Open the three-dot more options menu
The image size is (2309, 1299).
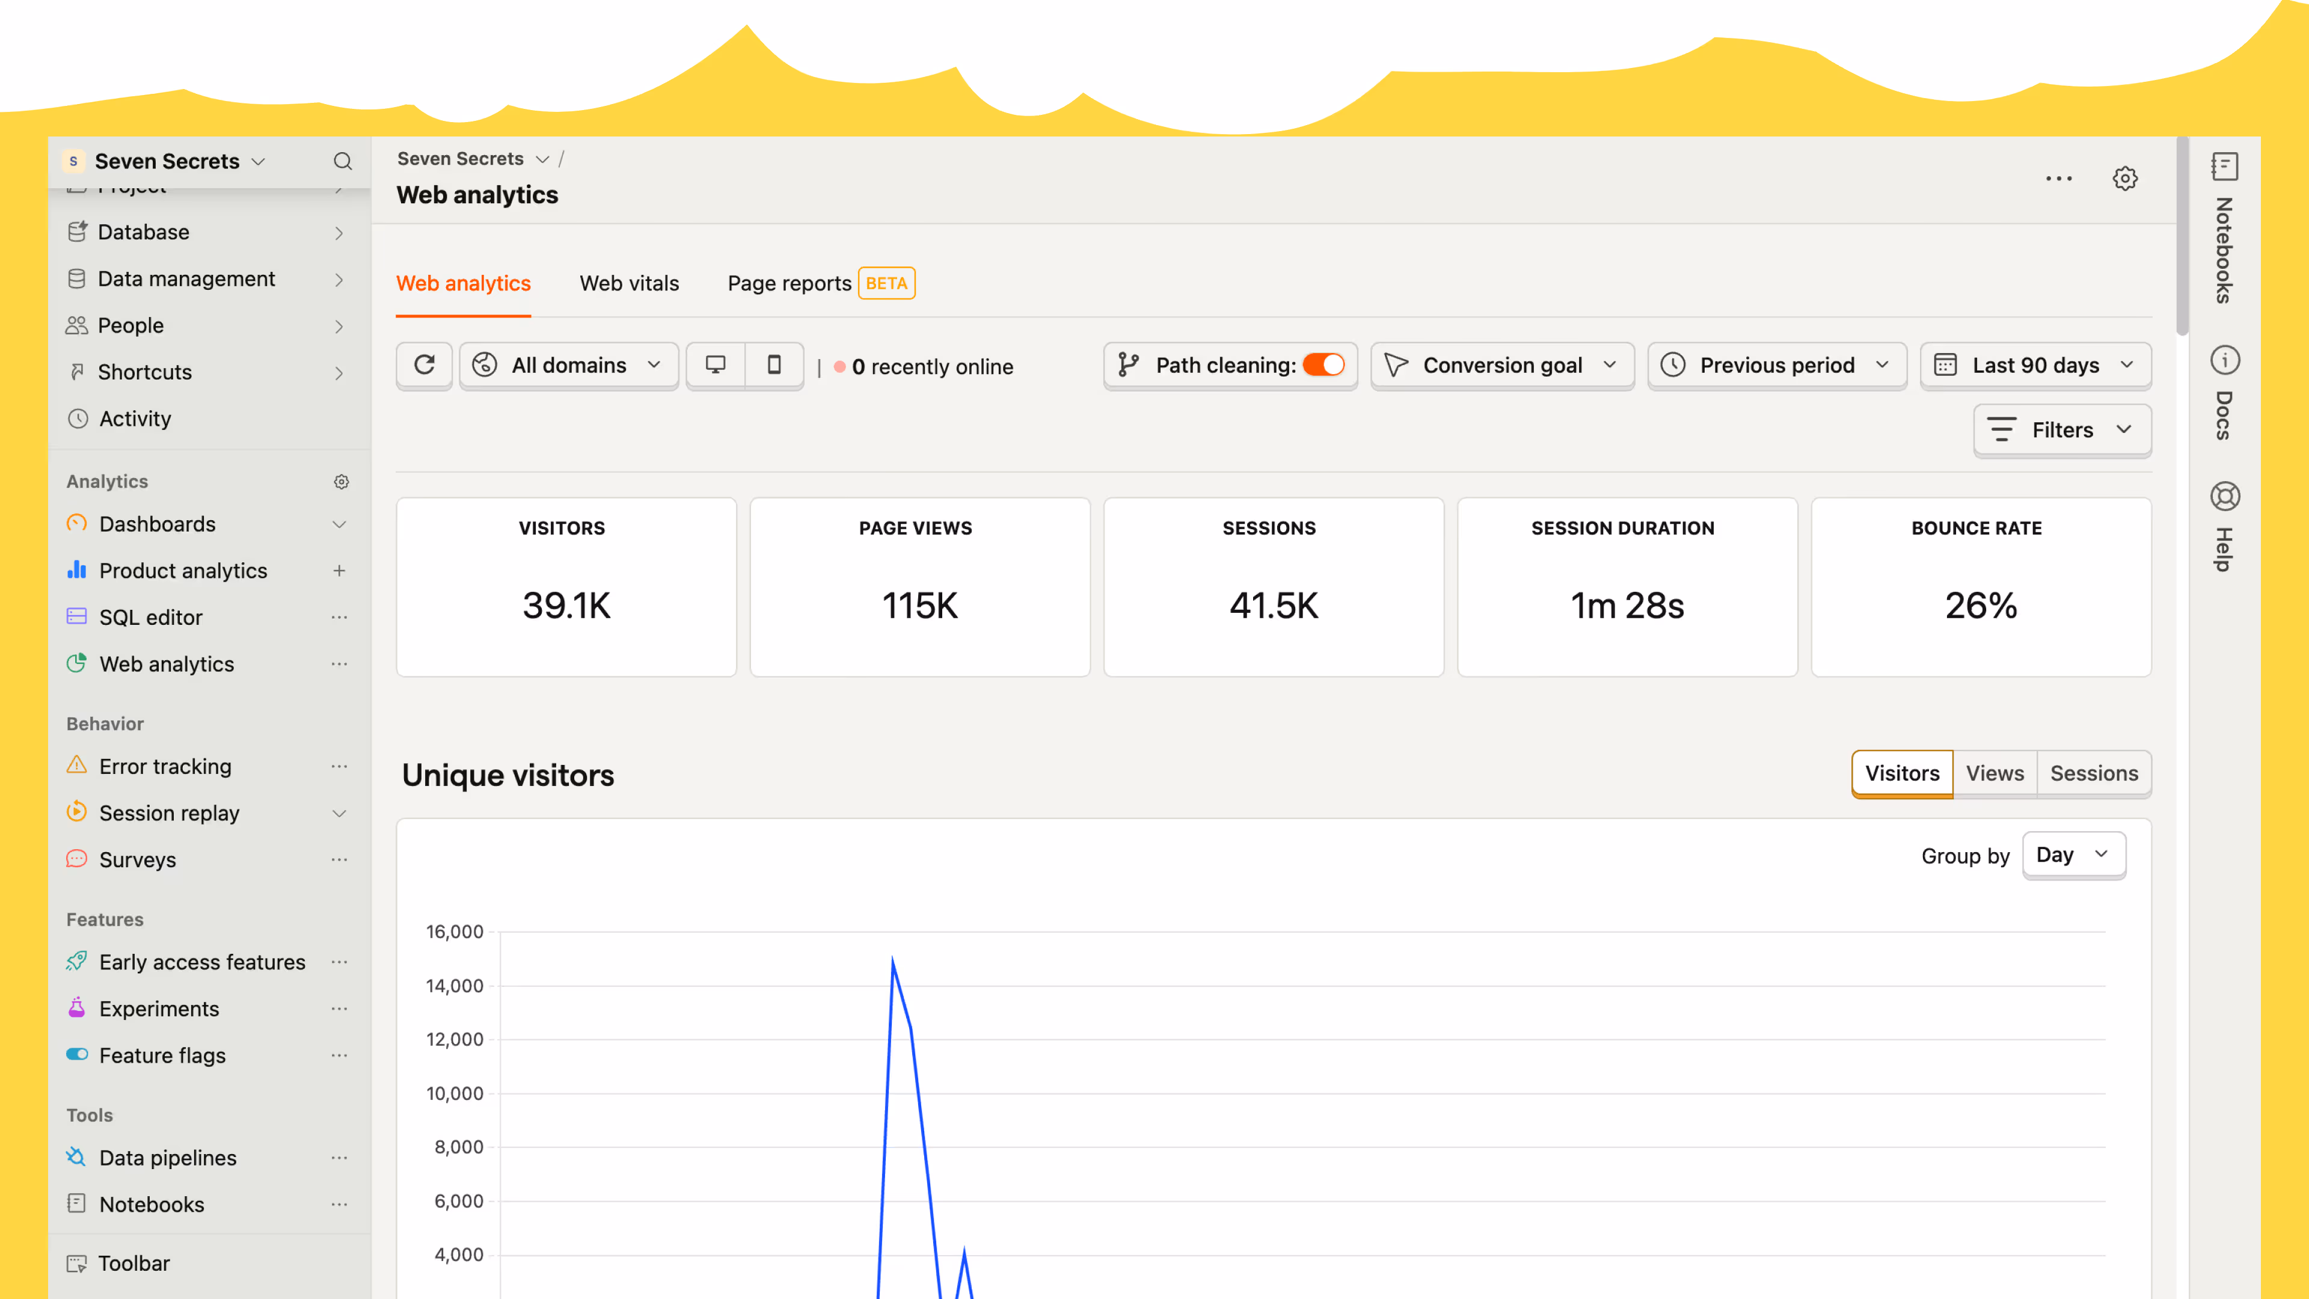(2059, 179)
